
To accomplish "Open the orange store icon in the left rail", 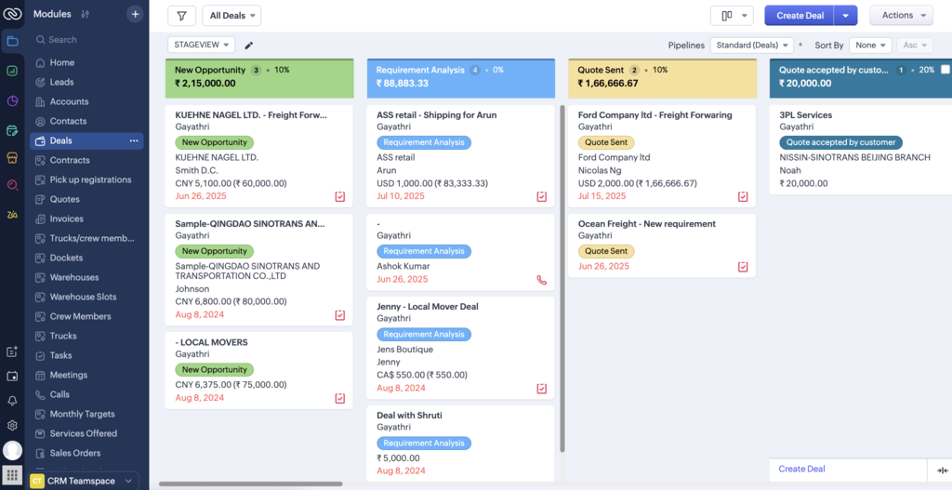I will pos(12,158).
